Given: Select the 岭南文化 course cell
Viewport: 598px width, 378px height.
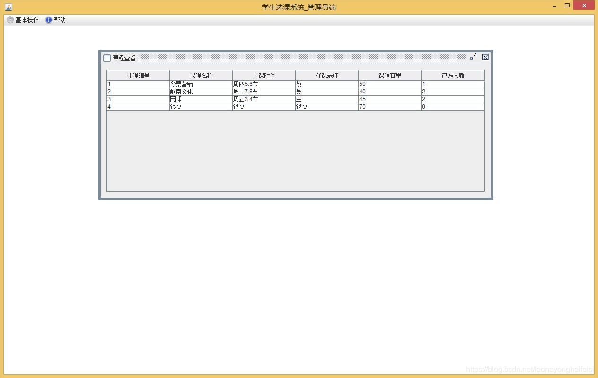Looking at the screenshot, I should click(x=201, y=92).
